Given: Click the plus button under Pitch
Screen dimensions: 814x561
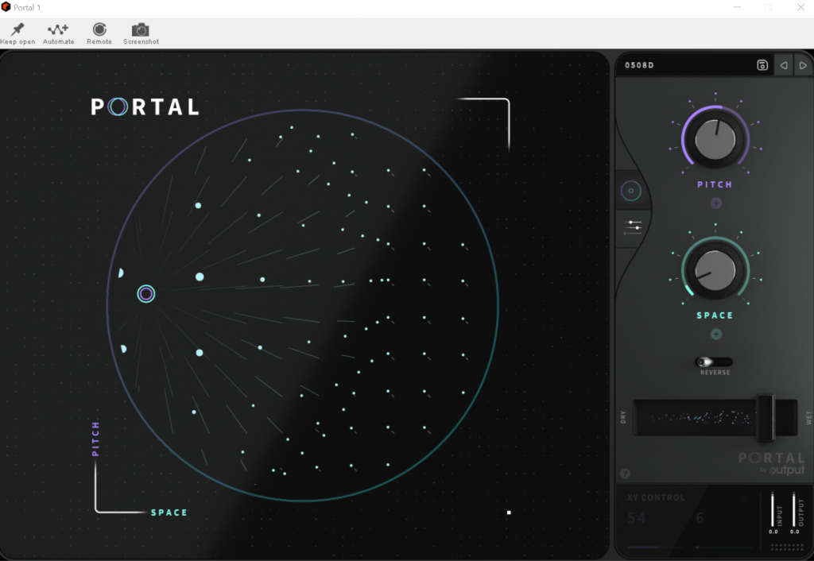Looking at the screenshot, I should [x=715, y=203].
